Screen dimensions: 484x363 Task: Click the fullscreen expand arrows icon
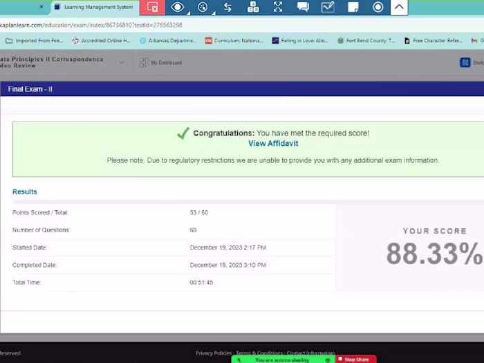[278, 7]
